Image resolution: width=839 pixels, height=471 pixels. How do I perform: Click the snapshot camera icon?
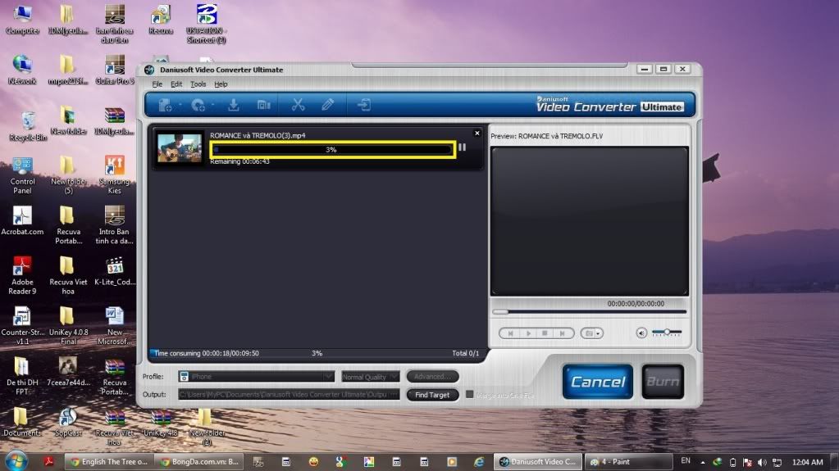(589, 333)
